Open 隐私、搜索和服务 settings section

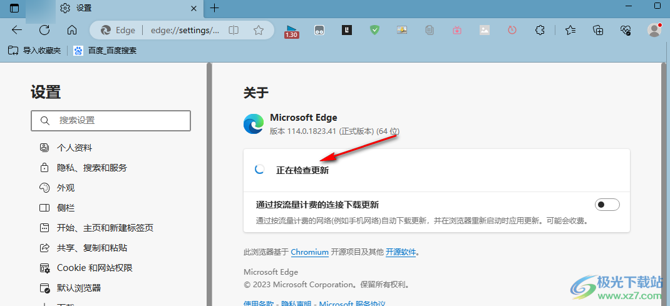(x=83, y=168)
